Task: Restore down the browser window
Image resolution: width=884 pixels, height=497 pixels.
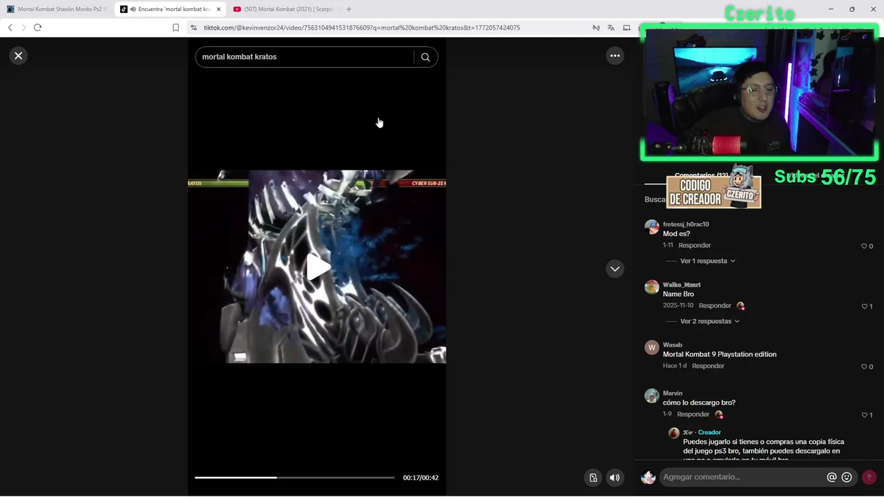Action: pos(852,9)
